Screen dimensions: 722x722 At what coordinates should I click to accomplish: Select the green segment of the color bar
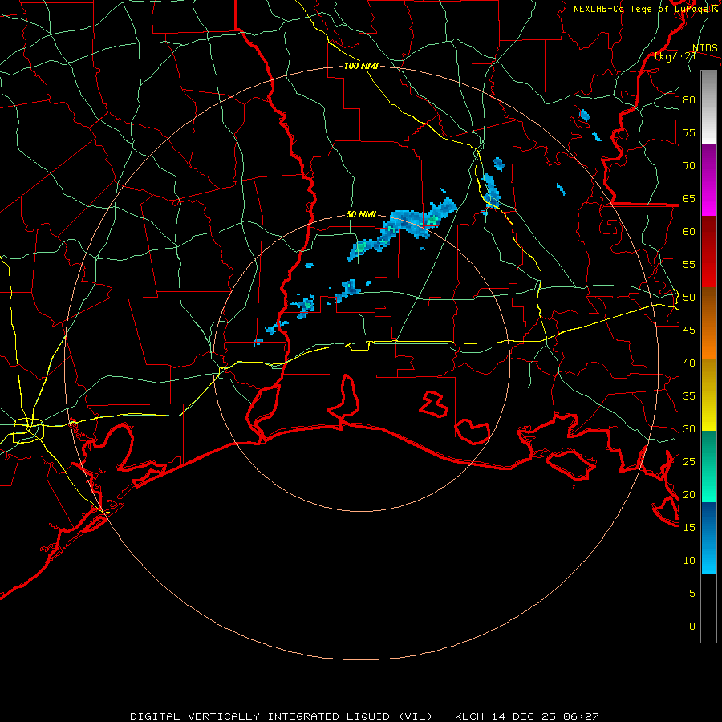point(708,466)
